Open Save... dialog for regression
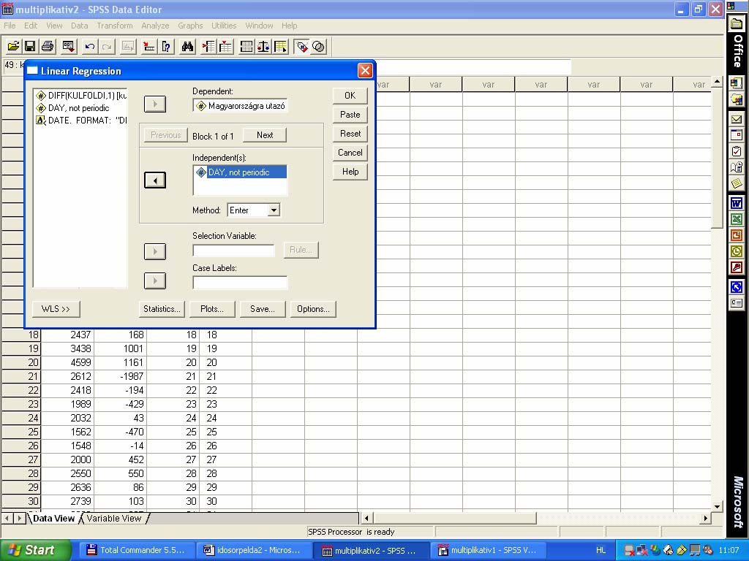749x561 pixels. pyautogui.click(x=263, y=309)
